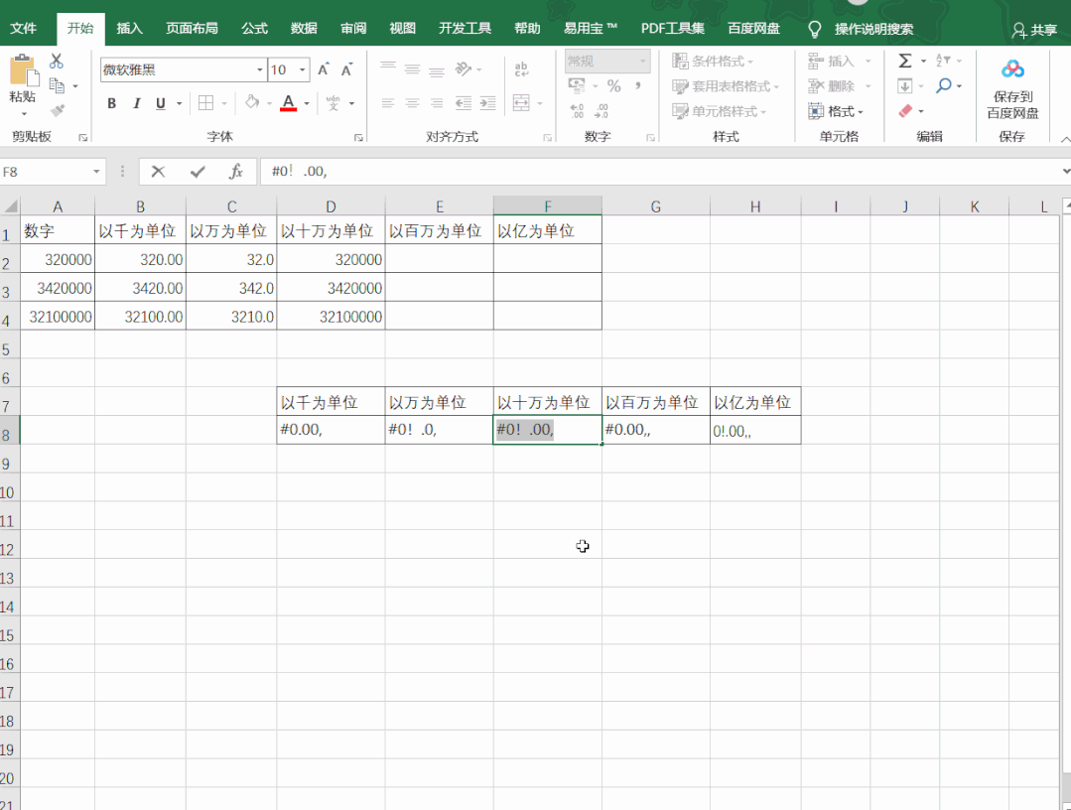Click the Select All corner triangle
The height and width of the screenshot is (810, 1071).
tap(10, 206)
